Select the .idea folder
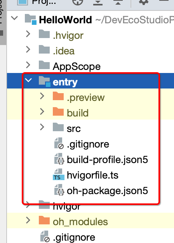This screenshot has height=243, width=174. [x=64, y=51]
